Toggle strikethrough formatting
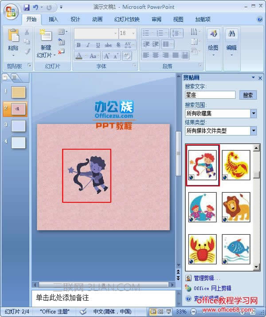This screenshot has height=317, width=266. point(108,45)
